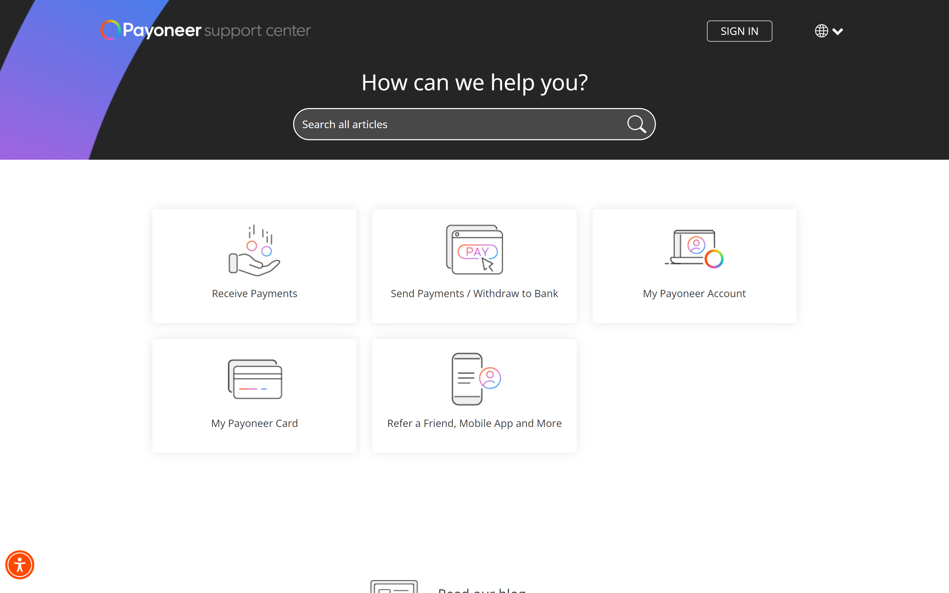The image size is (949, 593).
Task: Open the accessibility widget icon
Action: click(x=20, y=564)
